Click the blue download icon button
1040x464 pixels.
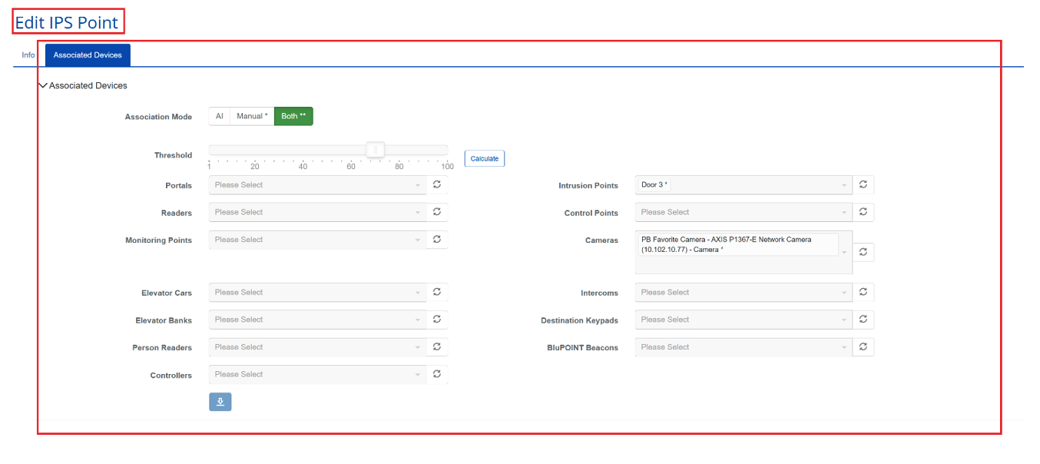[220, 402]
